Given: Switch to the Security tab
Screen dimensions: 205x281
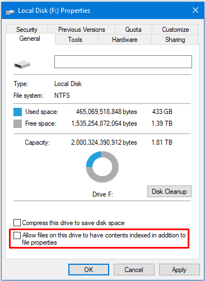Looking at the screenshot, I should (27, 30).
